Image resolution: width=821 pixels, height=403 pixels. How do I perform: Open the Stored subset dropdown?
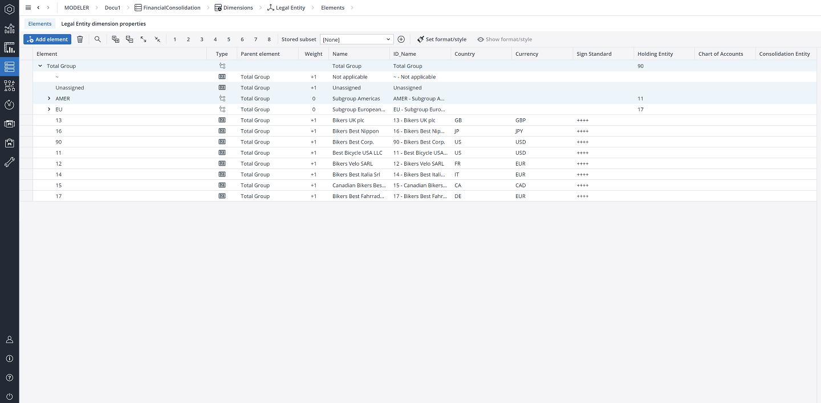[x=356, y=39]
